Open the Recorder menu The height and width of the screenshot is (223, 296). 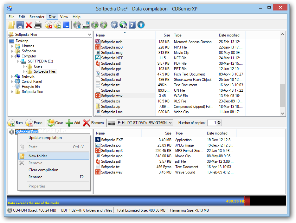pos(37,16)
